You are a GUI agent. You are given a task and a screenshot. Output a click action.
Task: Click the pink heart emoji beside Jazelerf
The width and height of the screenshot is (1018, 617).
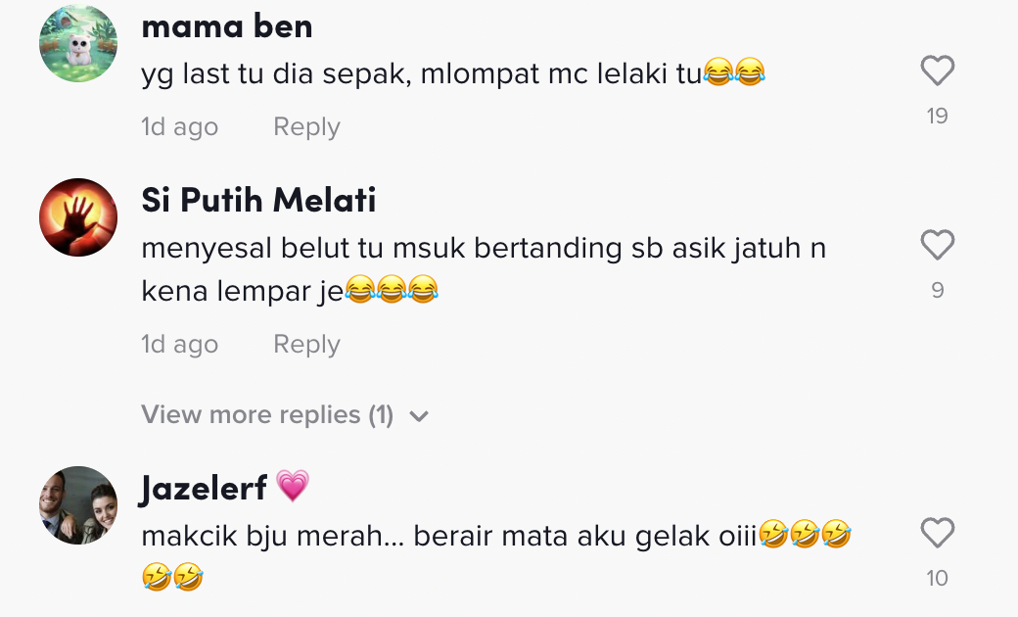[x=292, y=487]
